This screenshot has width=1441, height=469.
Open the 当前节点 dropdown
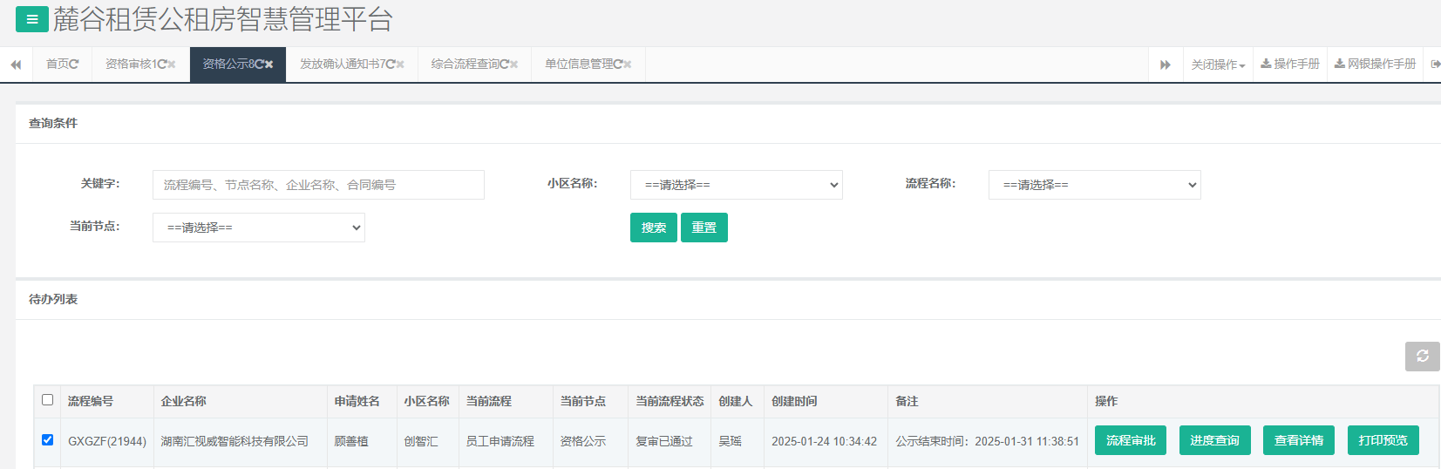click(258, 228)
